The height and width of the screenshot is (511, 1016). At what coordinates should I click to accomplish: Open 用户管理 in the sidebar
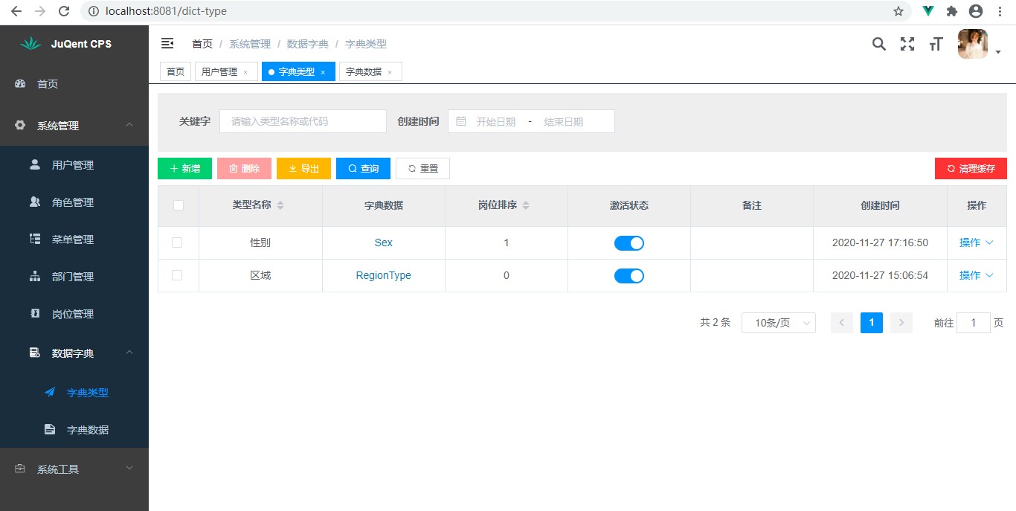(74, 165)
